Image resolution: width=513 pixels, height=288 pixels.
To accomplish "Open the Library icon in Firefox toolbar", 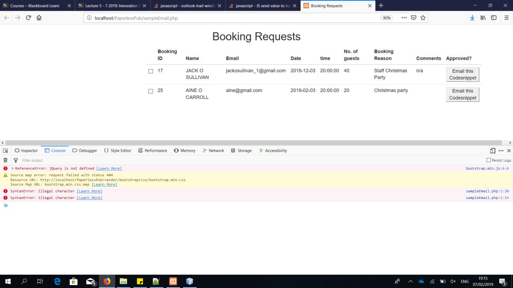I will [483, 17].
